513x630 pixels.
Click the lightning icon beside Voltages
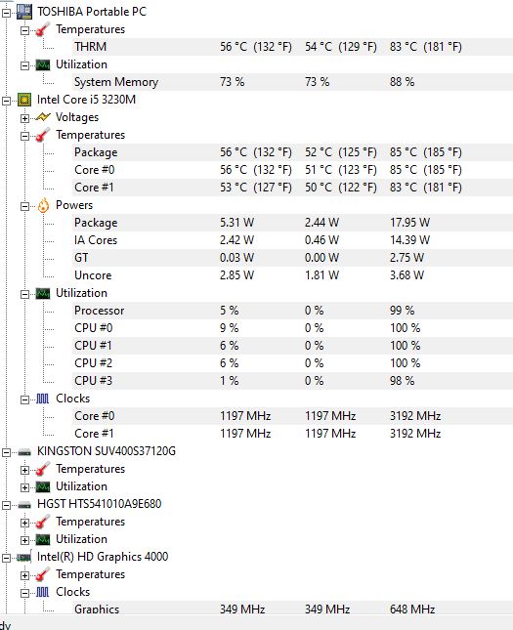[43, 117]
